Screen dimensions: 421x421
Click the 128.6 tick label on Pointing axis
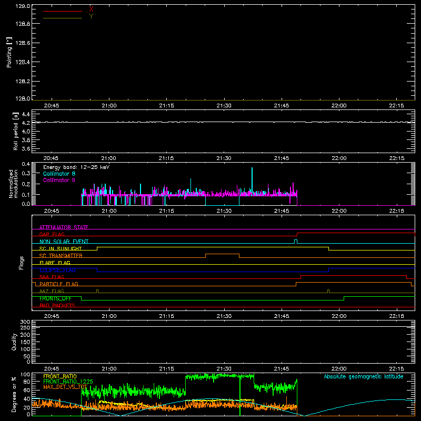pos(23,43)
